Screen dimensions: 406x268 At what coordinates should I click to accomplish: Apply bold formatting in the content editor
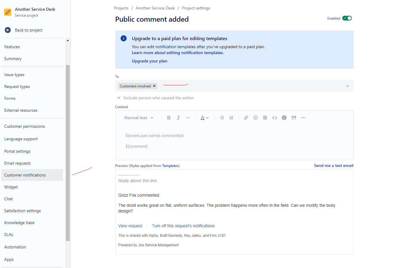pyautogui.click(x=169, y=117)
